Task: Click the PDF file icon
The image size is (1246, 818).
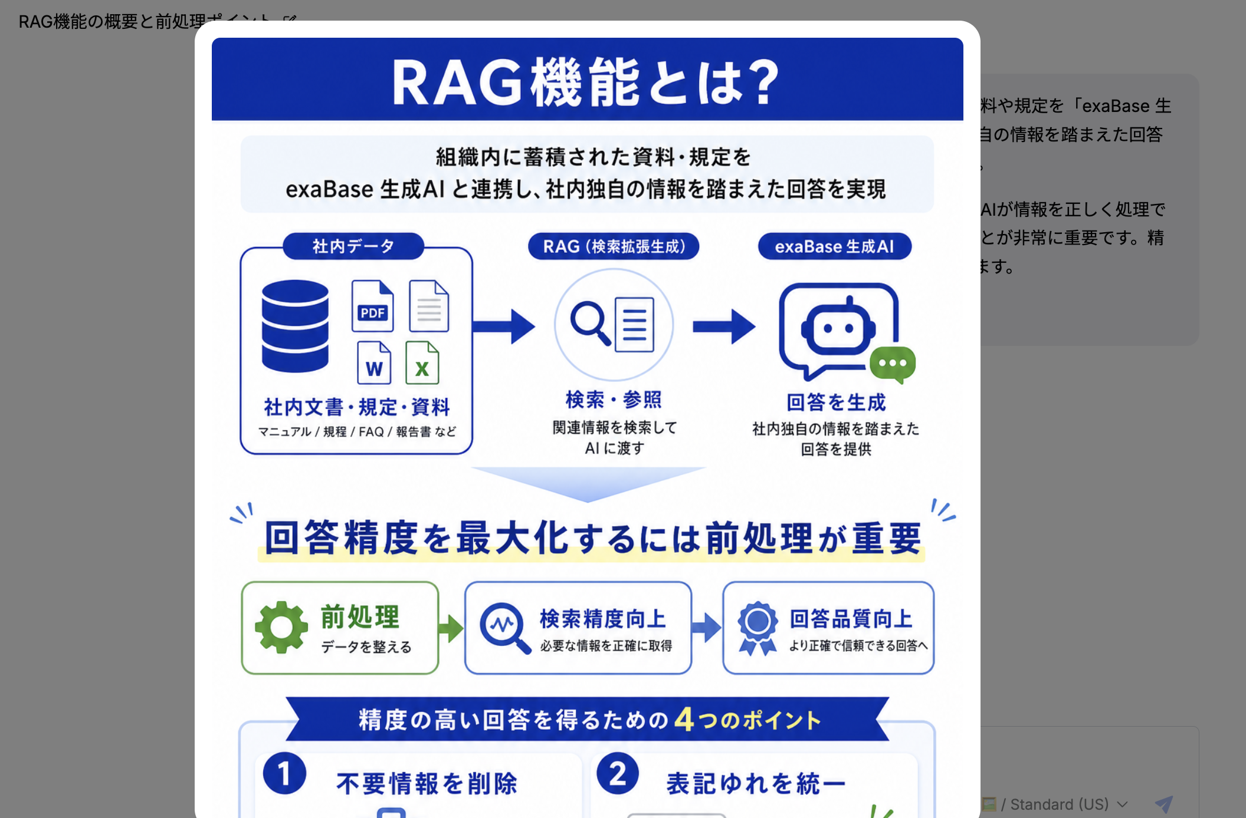Action: [372, 306]
